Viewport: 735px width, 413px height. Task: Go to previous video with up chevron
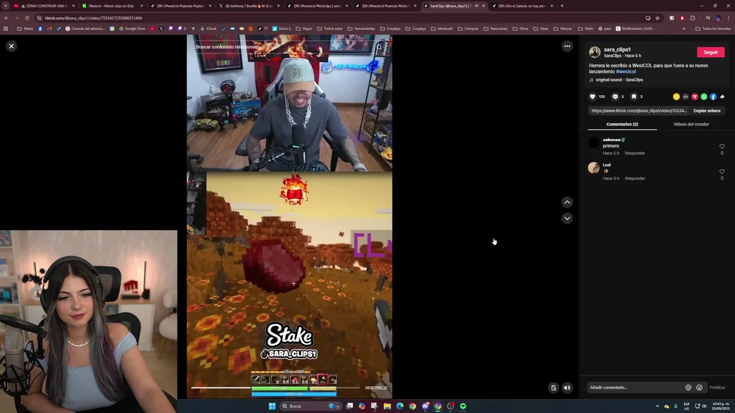pyautogui.click(x=567, y=202)
